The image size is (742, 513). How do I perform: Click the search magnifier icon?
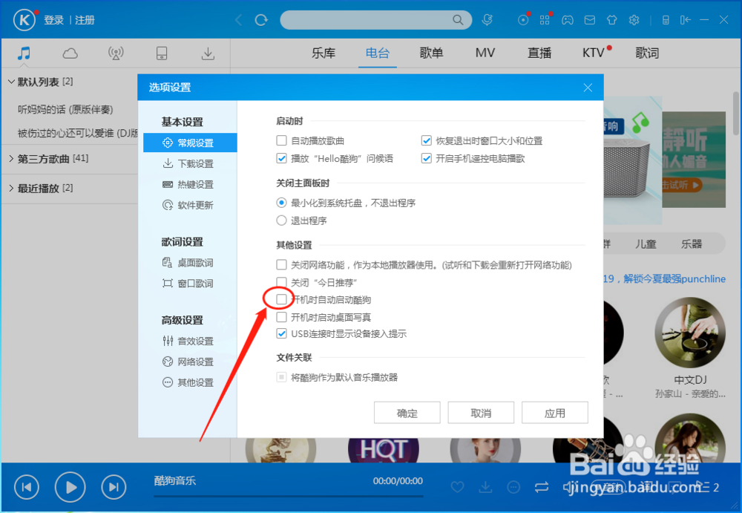[458, 20]
